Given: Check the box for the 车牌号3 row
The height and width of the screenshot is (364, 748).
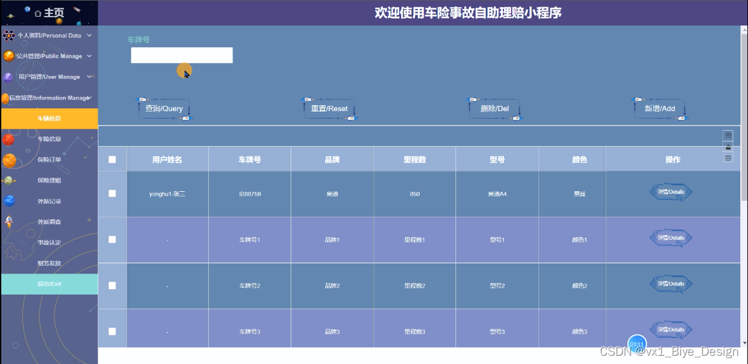Looking at the screenshot, I should point(112,331).
